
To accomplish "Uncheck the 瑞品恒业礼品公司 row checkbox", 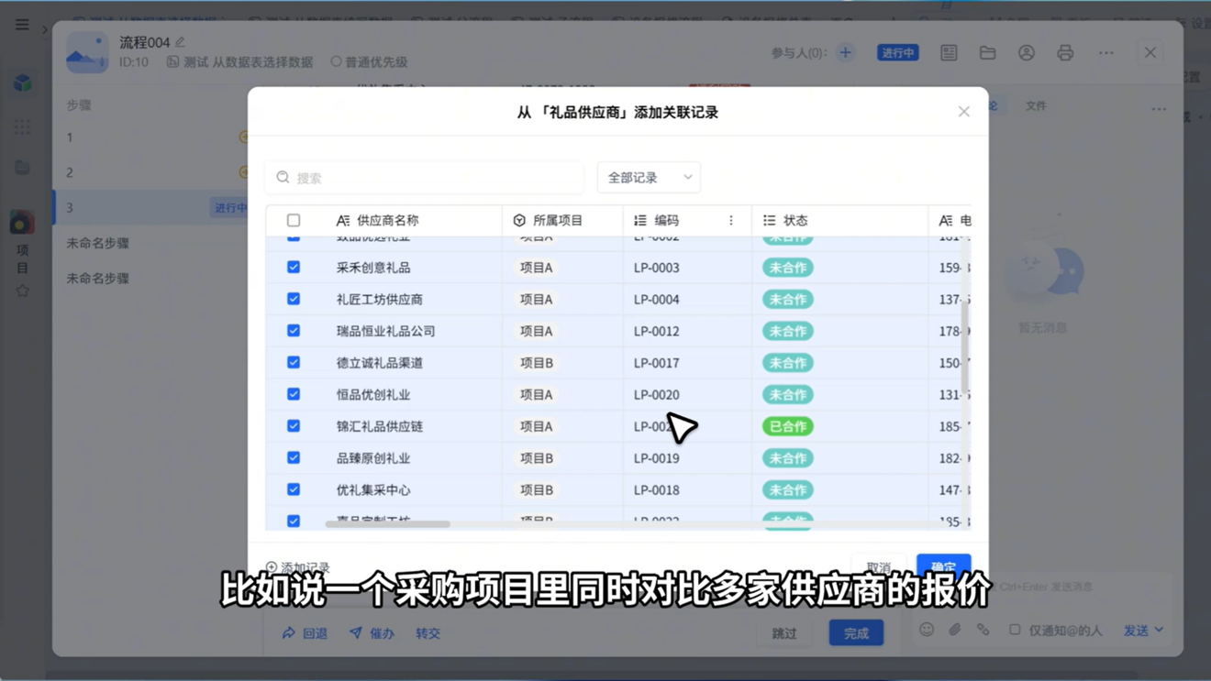I will (x=294, y=330).
